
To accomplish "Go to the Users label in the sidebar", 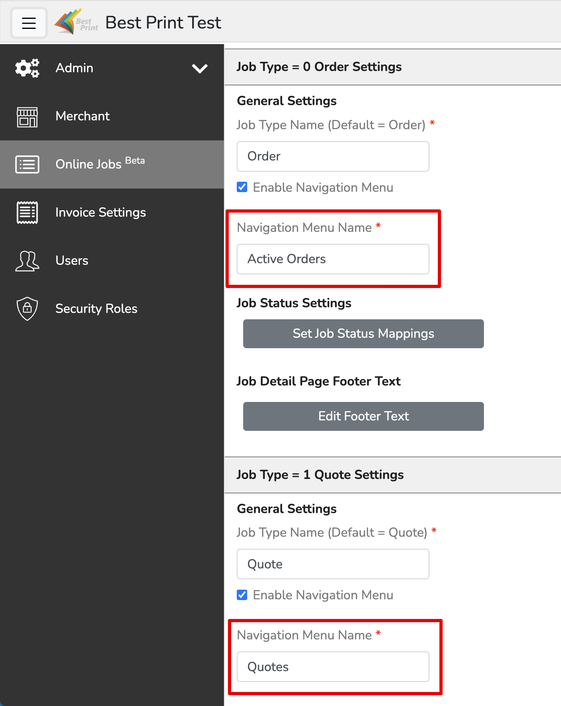I will (72, 261).
